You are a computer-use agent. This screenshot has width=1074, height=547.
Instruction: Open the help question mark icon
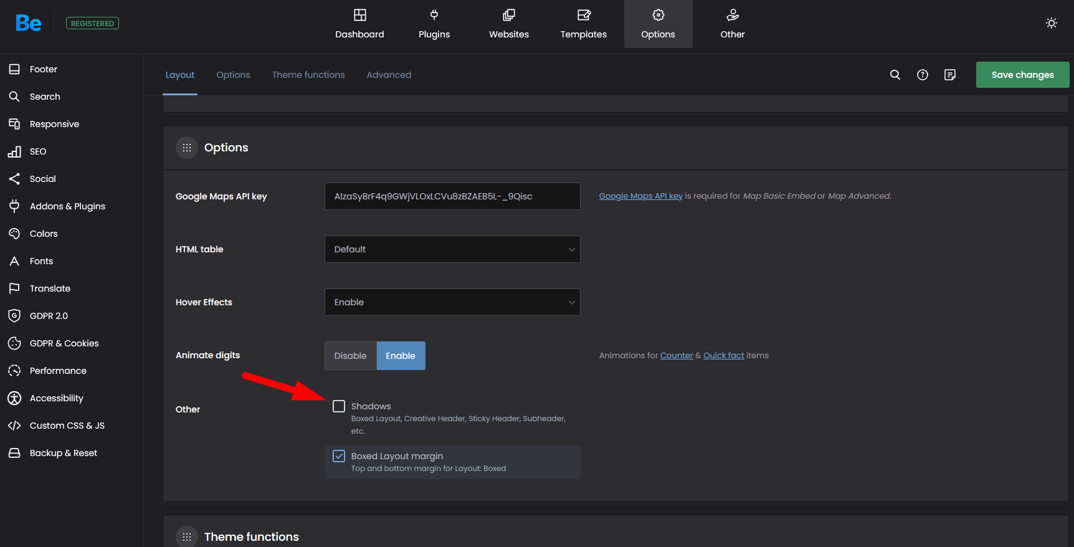(x=922, y=75)
